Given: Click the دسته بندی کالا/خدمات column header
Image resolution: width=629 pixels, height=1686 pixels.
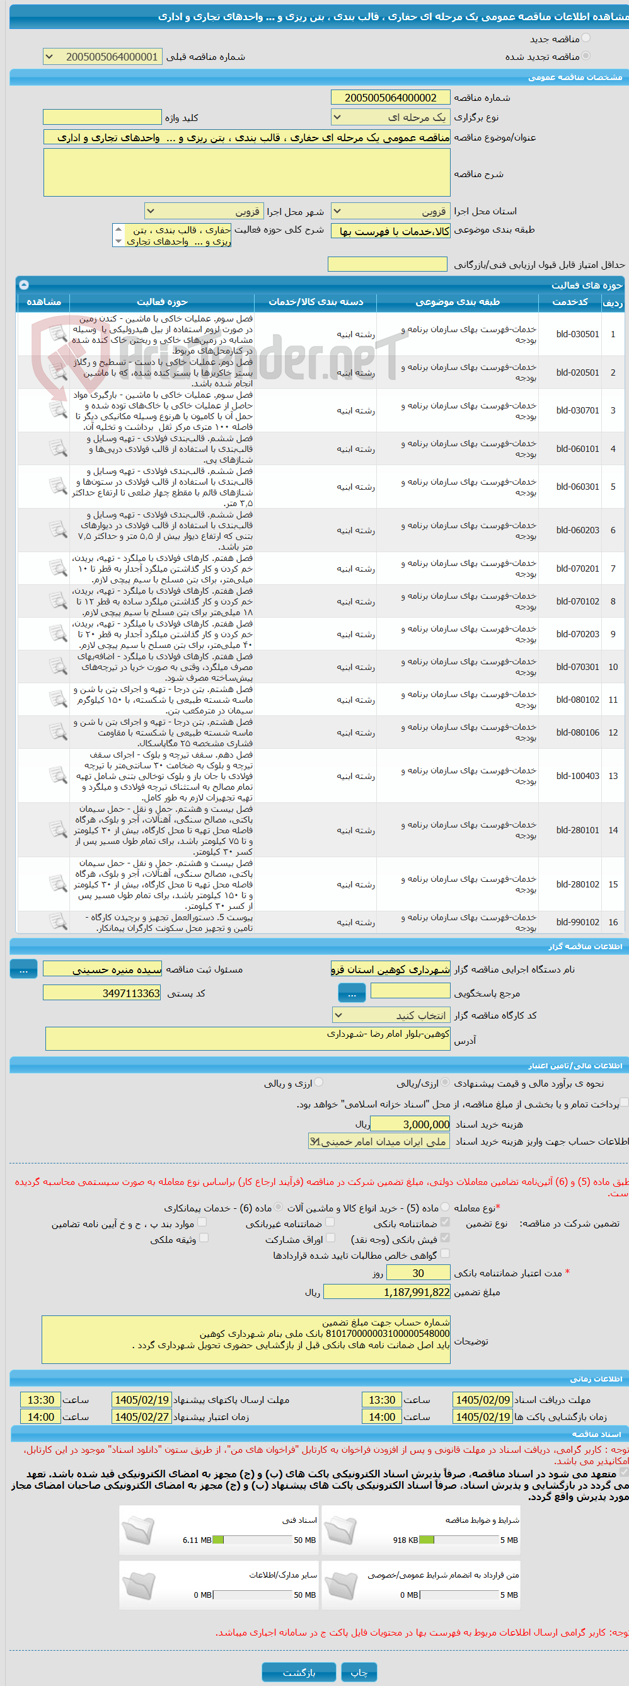Looking at the screenshot, I should [316, 302].
